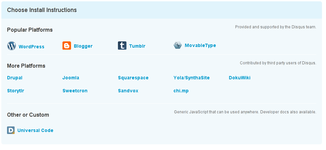Select the Storytlr platform link
Viewport: 326px width, 150px height.
click(x=16, y=91)
